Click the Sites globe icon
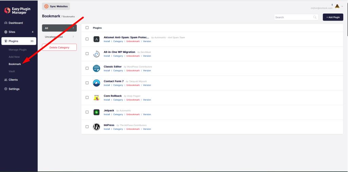Image resolution: width=348 pixels, height=172 pixels. [6, 32]
